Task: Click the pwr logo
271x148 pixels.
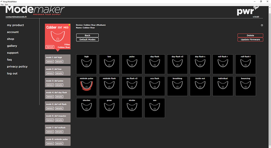Action: pyautogui.click(x=247, y=11)
